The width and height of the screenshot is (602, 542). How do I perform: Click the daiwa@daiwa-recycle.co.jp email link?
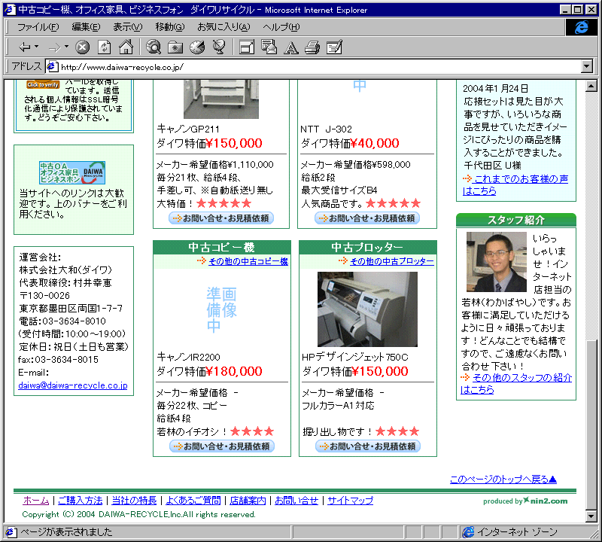pyautogui.click(x=73, y=385)
